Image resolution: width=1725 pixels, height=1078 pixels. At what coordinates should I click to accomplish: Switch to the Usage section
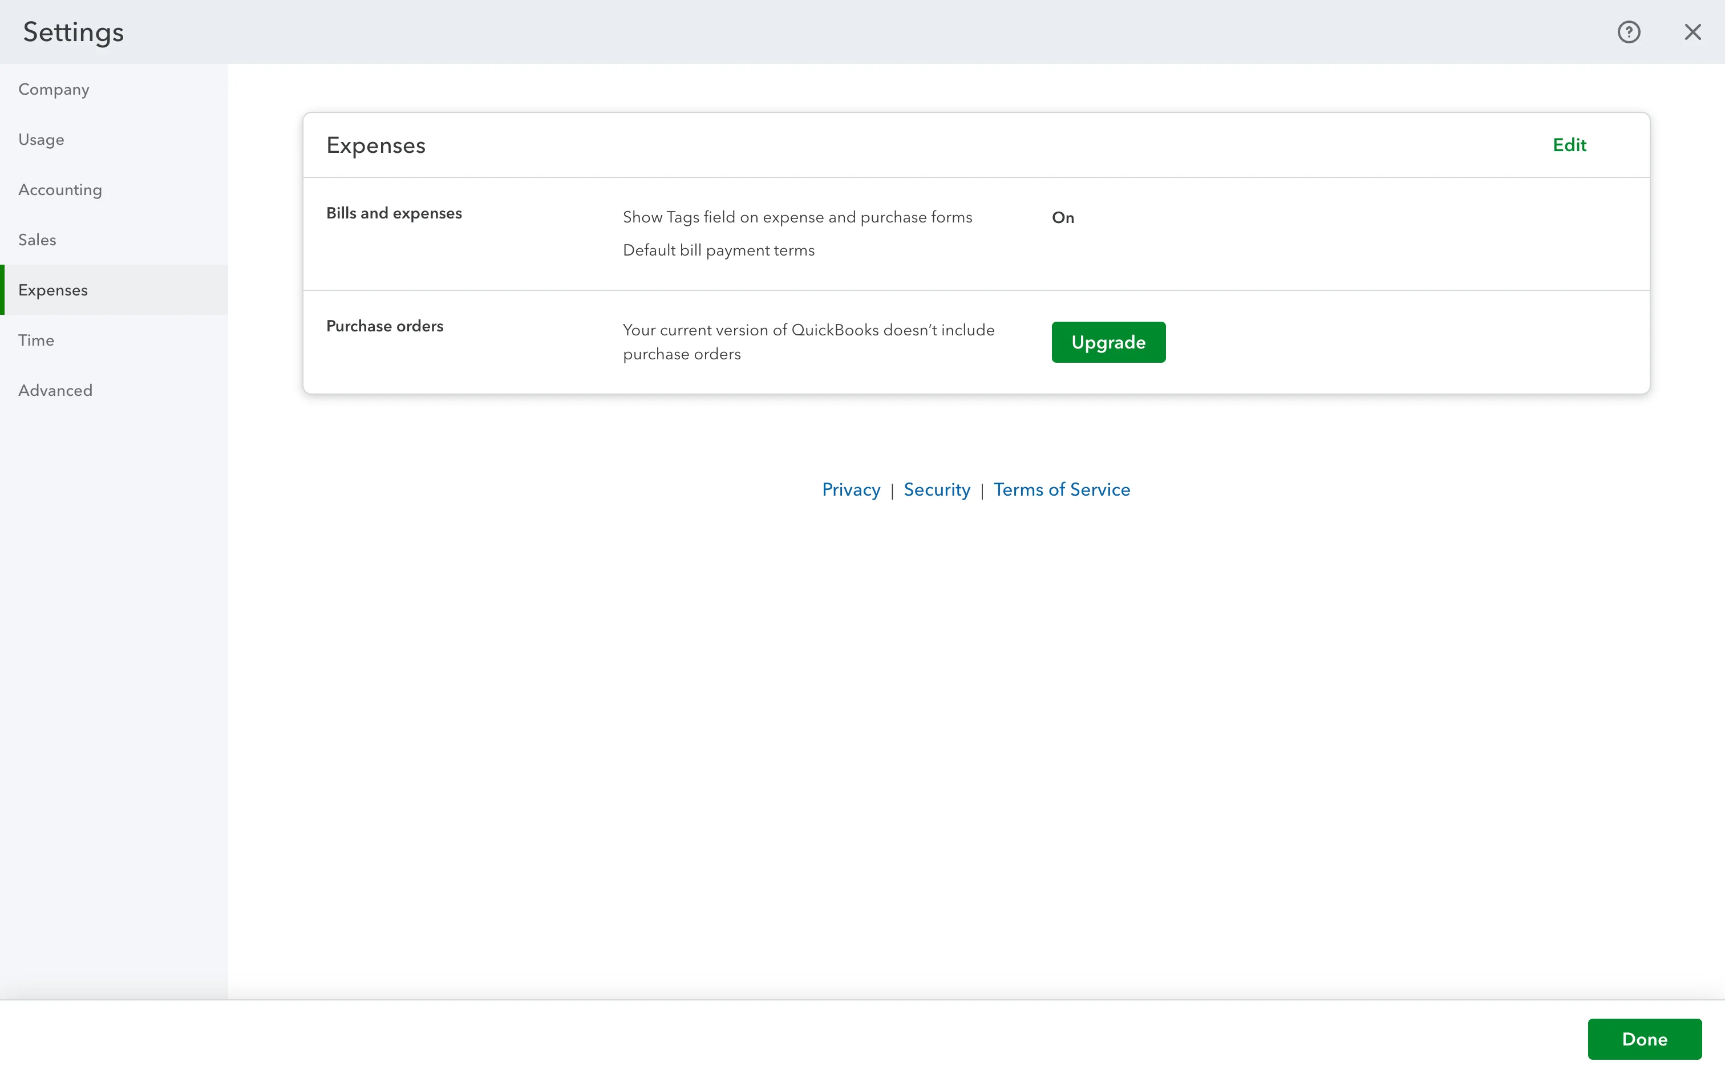[114, 139]
